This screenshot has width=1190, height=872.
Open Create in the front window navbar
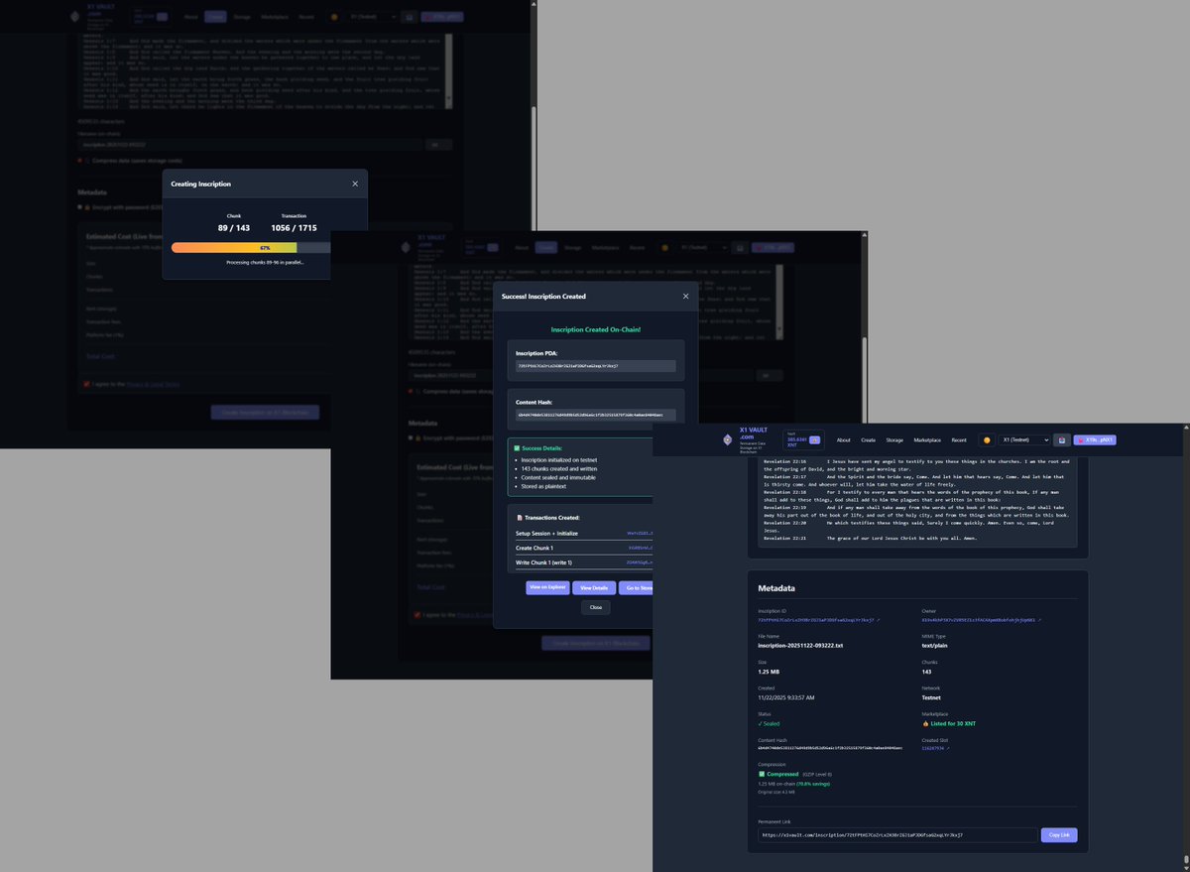[868, 439]
